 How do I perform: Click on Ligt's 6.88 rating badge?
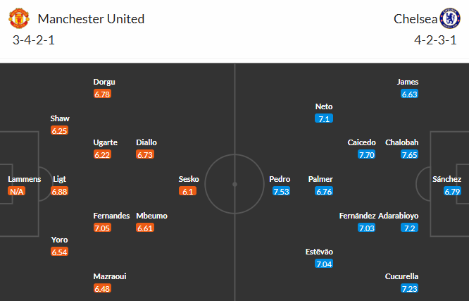pos(60,191)
